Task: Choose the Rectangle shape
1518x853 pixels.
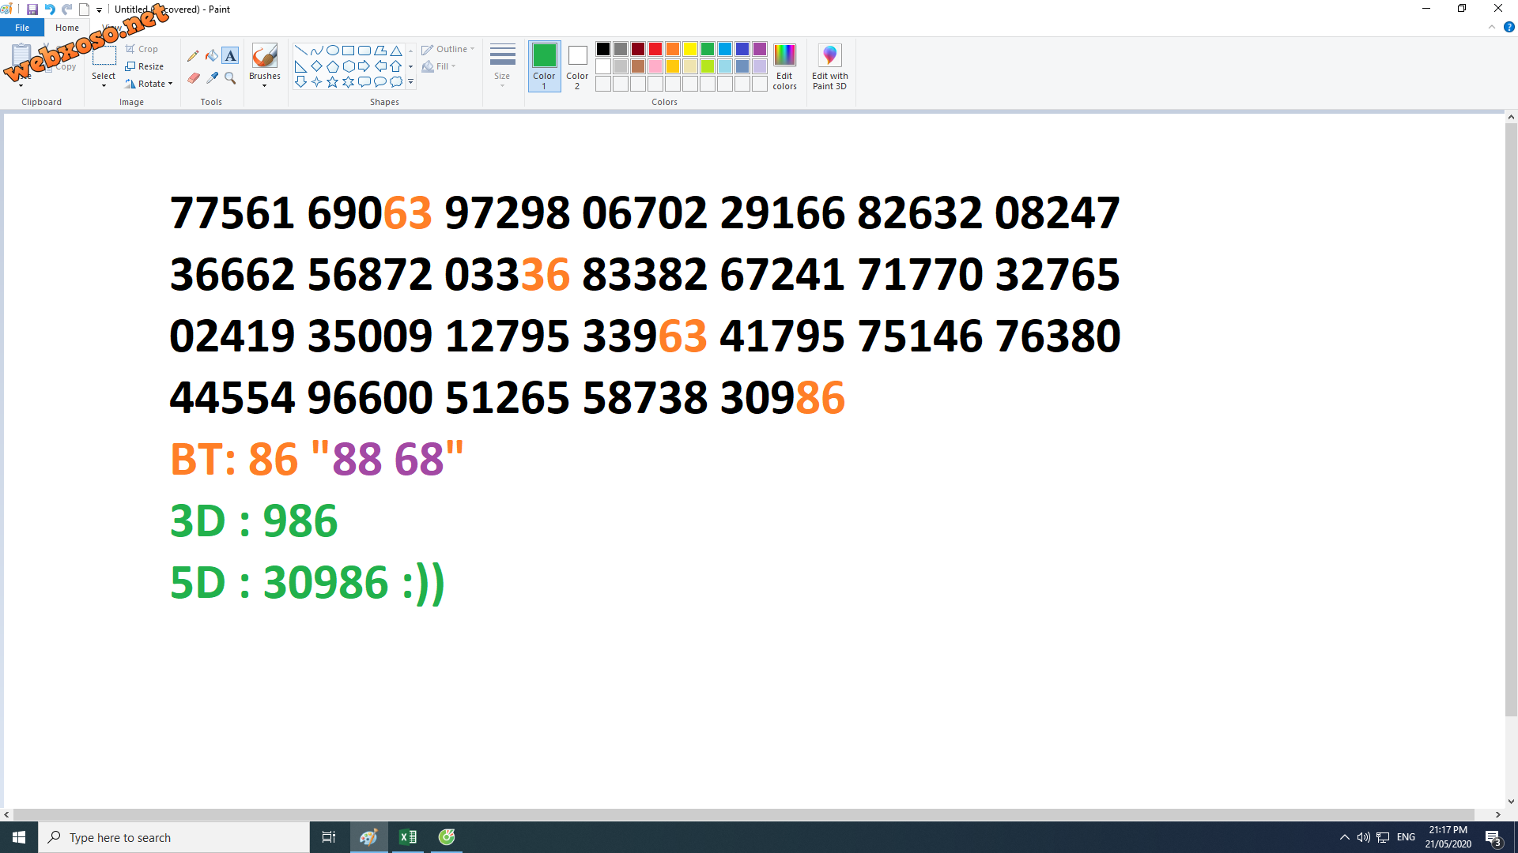Action: coord(348,51)
